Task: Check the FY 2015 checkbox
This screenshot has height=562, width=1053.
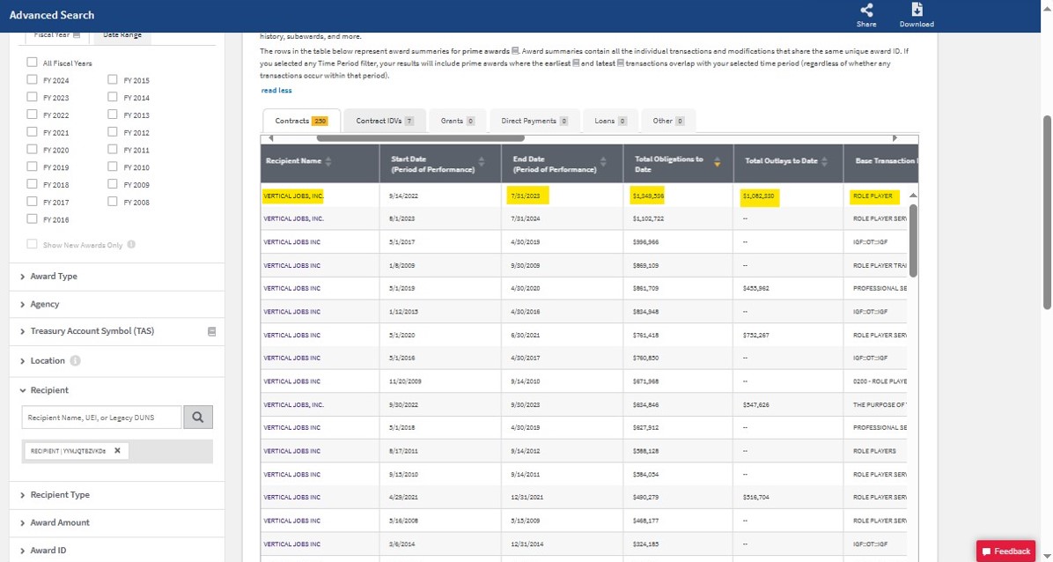Action: (113, 80)
